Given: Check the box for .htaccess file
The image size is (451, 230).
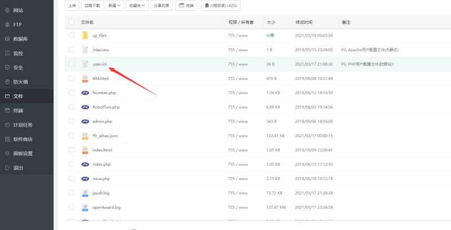Looking at the screenshot, I should [72, 49].
